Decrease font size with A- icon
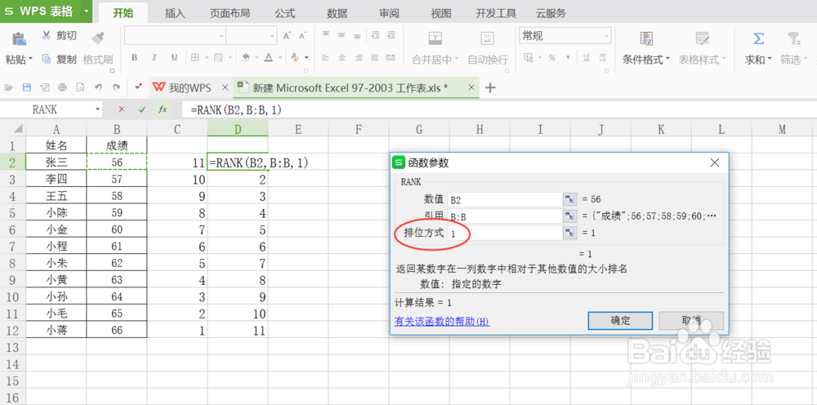 (302, 36)
